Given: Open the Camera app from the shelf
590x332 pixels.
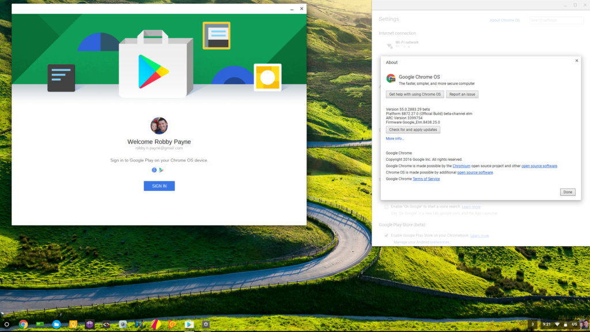Looking at the screenshot, I should pos(122,324).
